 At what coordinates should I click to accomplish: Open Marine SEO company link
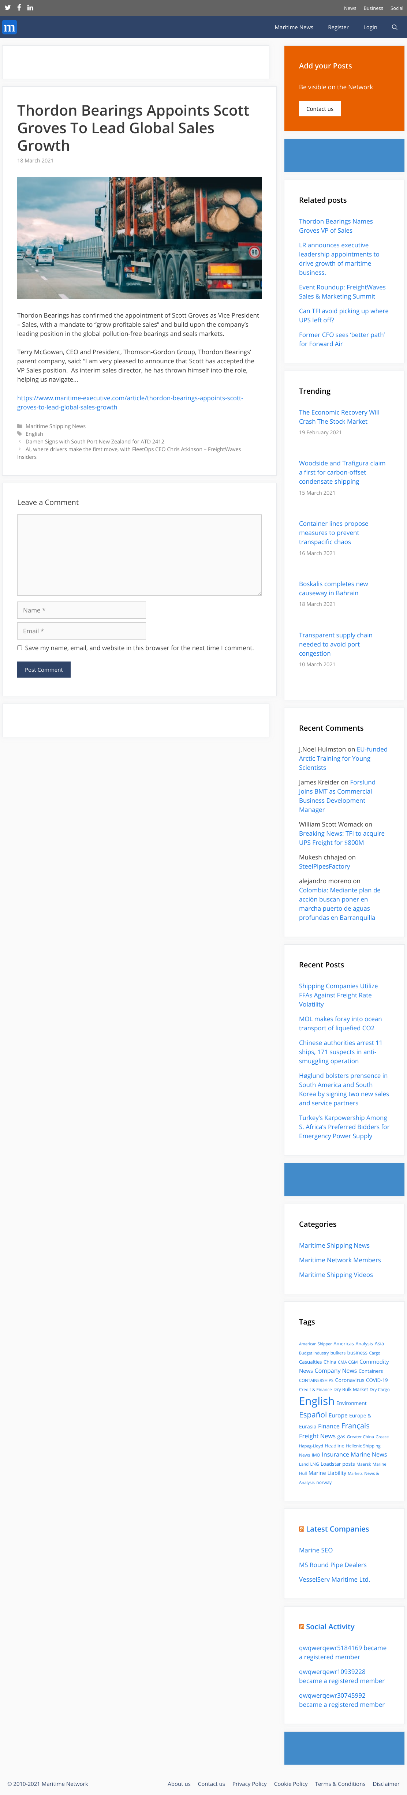(x=316, y=1551)
